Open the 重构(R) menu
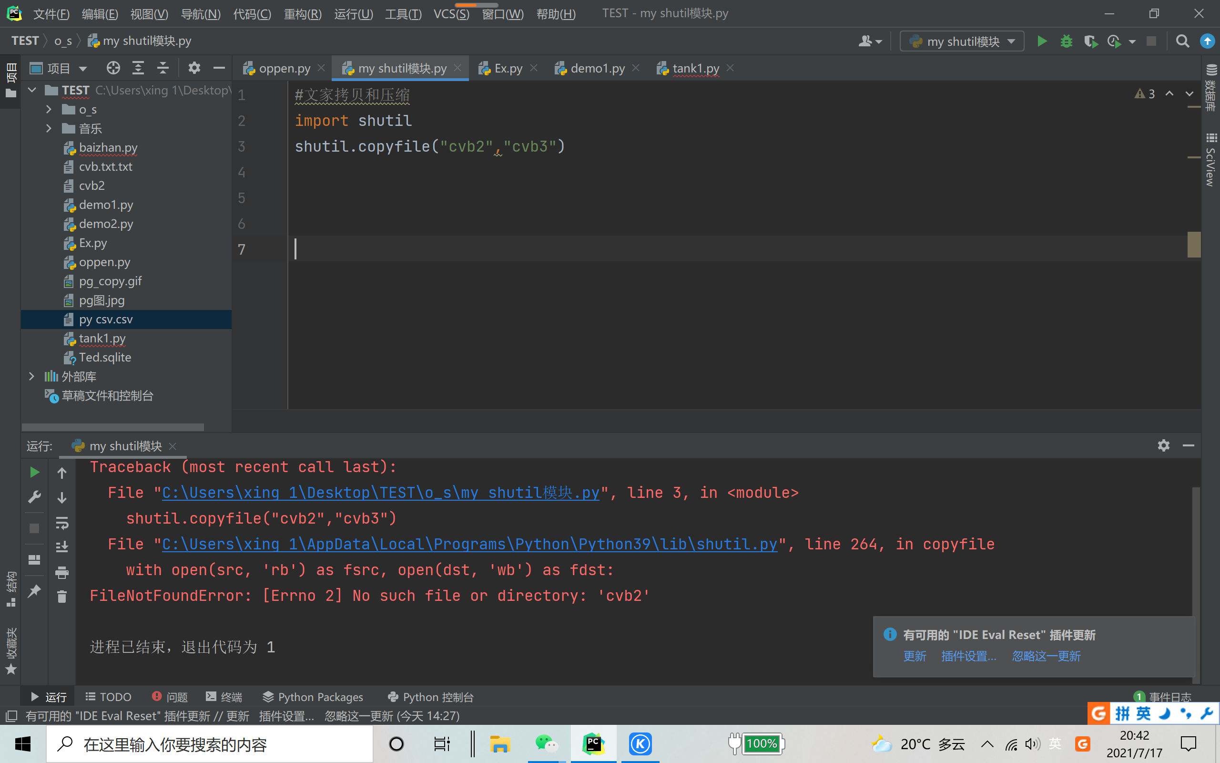The width and height of the screenshot is (1220, 763). 303,14
